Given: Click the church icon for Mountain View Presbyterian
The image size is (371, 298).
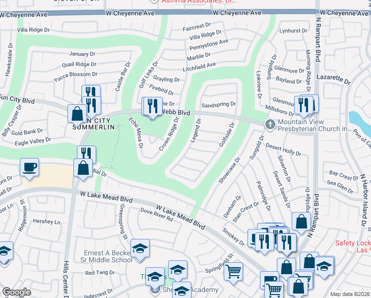Looking at the screenshot, I should tap(270, 124).
